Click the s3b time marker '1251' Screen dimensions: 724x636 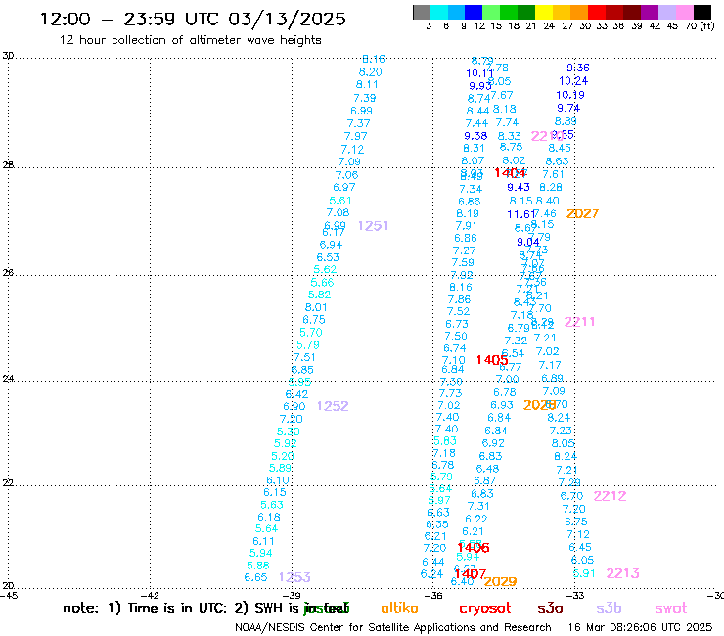coord(373,226)
